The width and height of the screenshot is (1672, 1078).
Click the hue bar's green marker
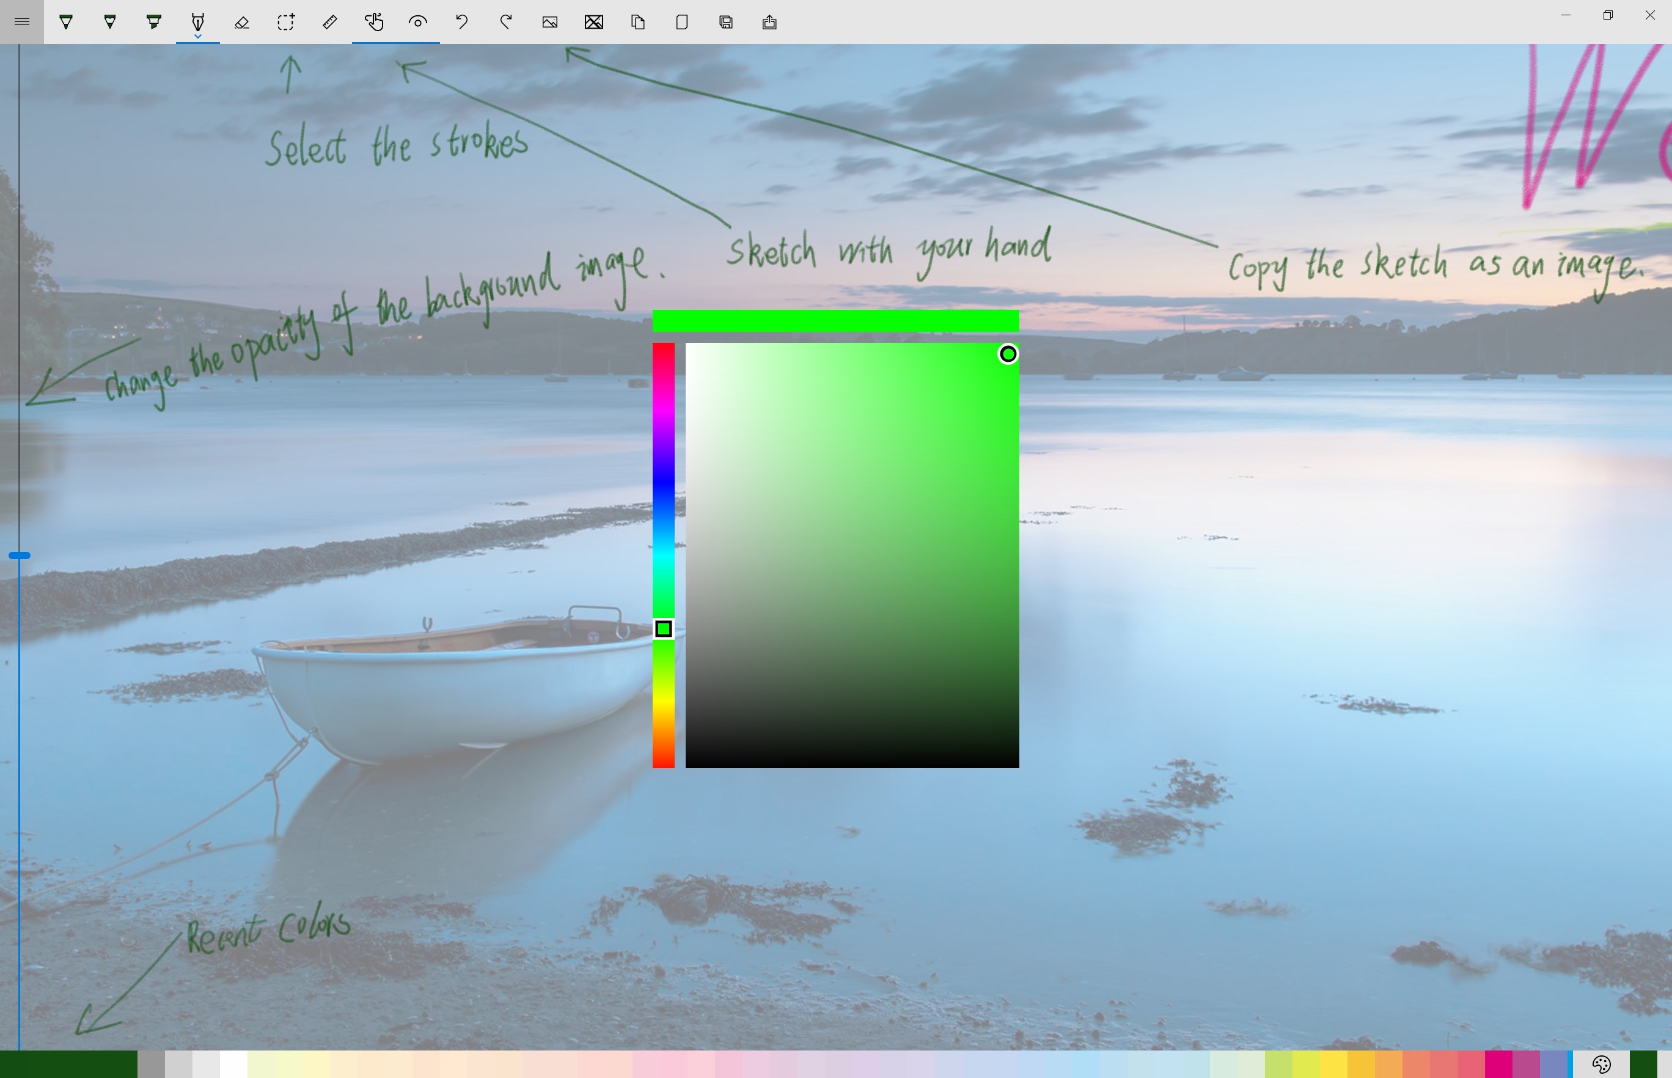coord(664,629)
